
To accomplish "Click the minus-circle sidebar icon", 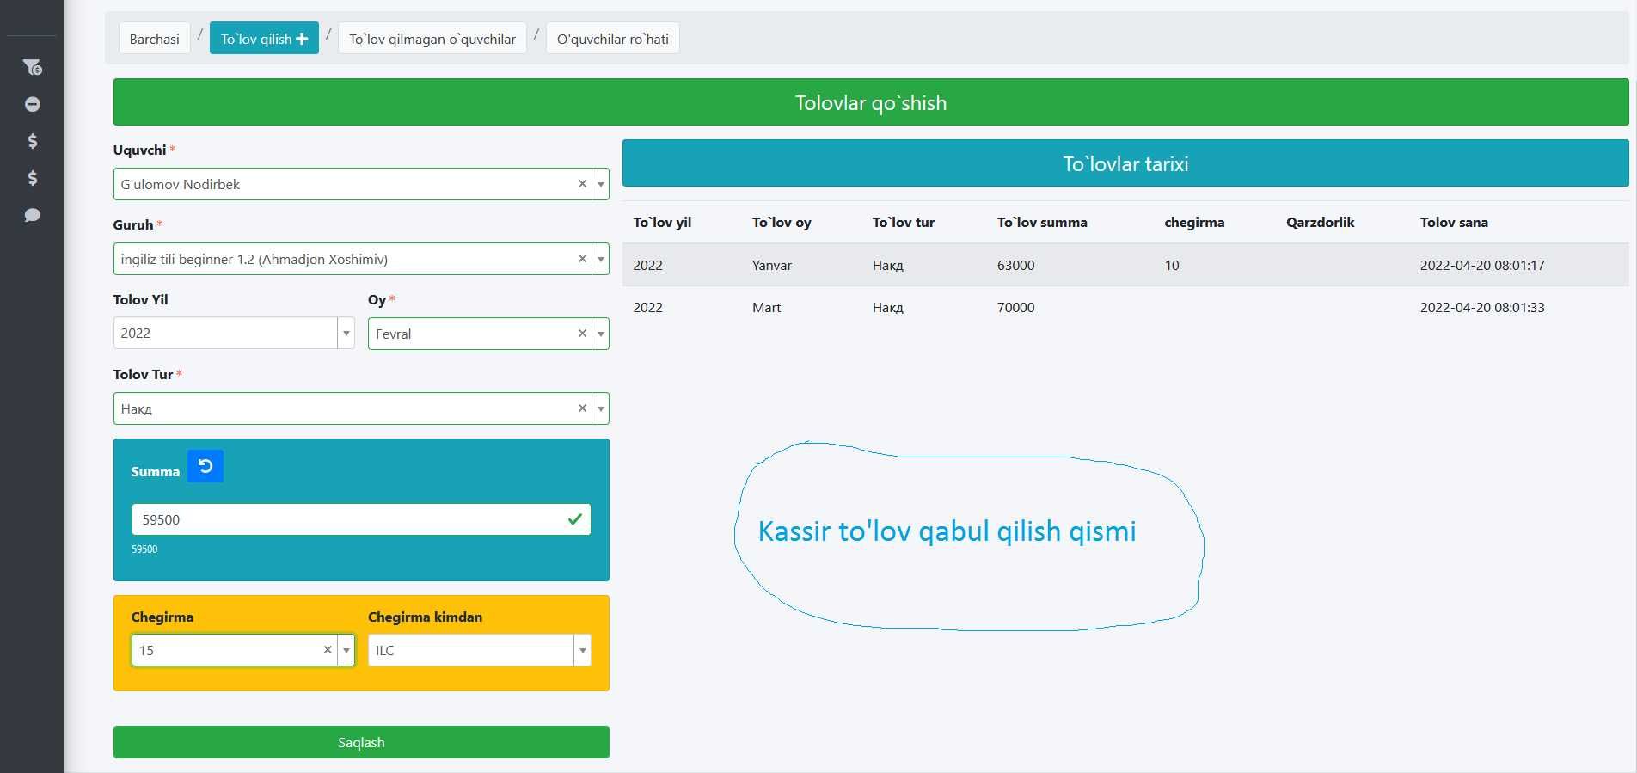I will [x=33, y=104].
